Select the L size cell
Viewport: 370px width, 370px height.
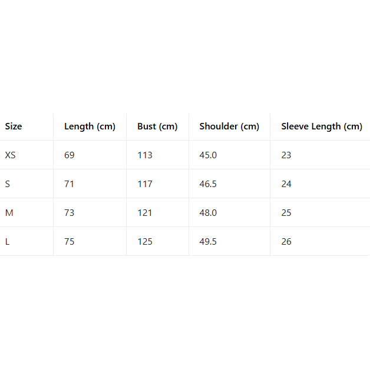[8, 242]
